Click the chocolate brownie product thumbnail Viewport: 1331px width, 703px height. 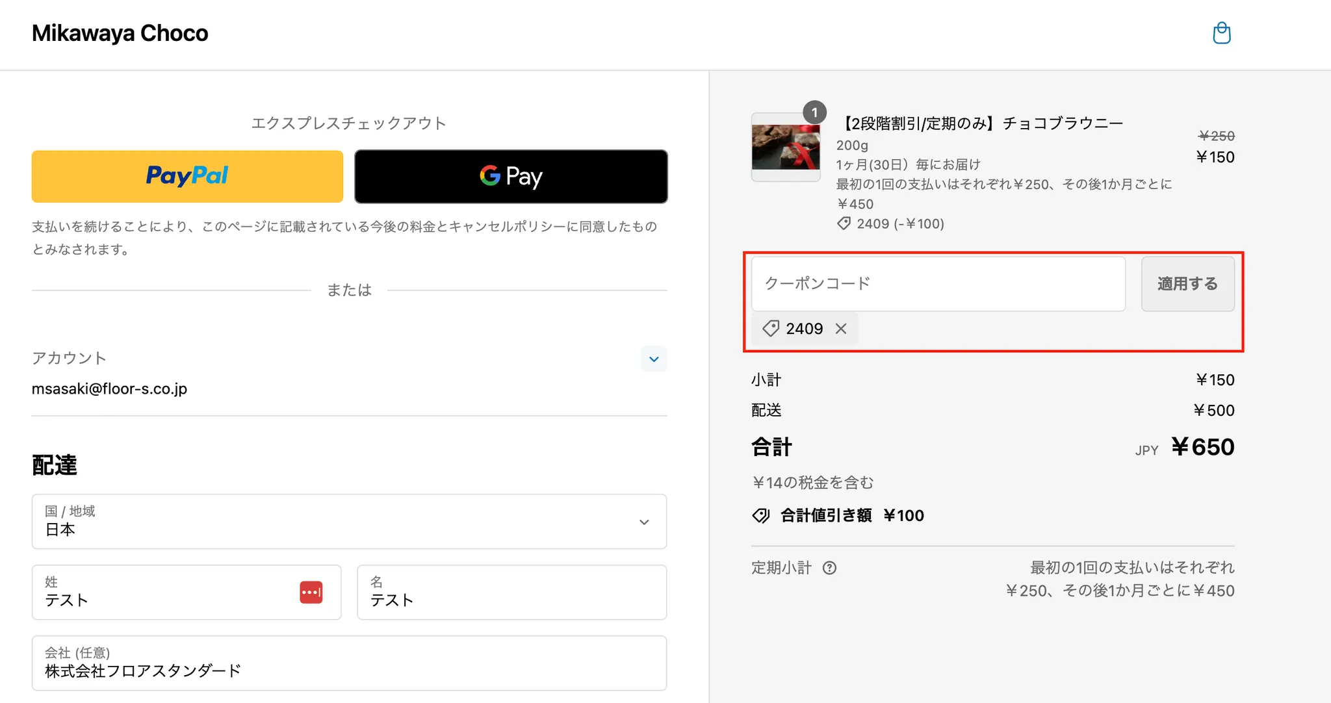pos(785,147)
